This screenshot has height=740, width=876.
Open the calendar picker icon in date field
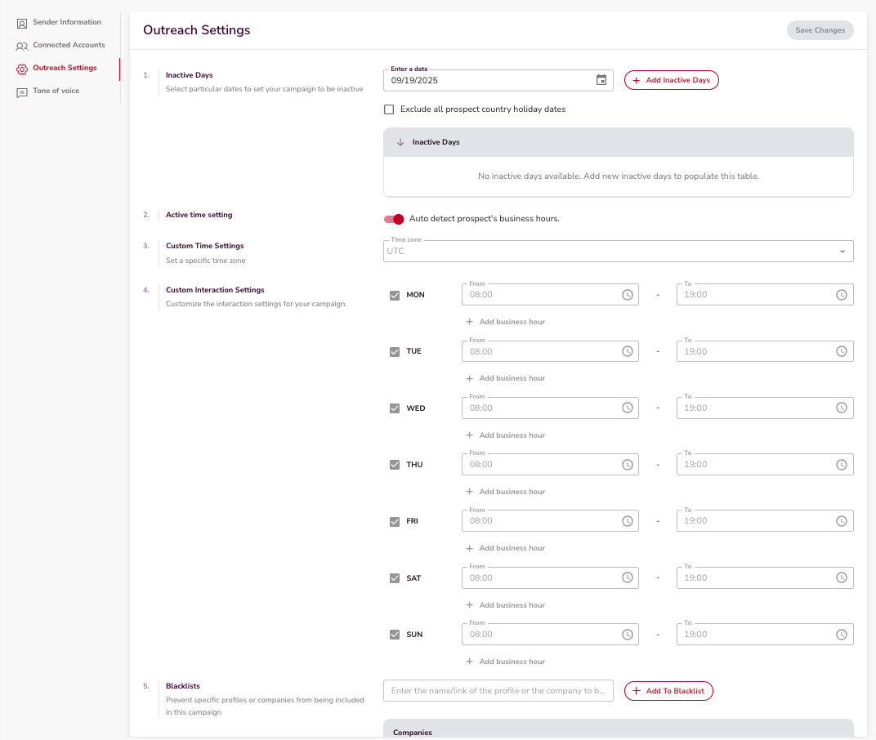pos(601,80)
